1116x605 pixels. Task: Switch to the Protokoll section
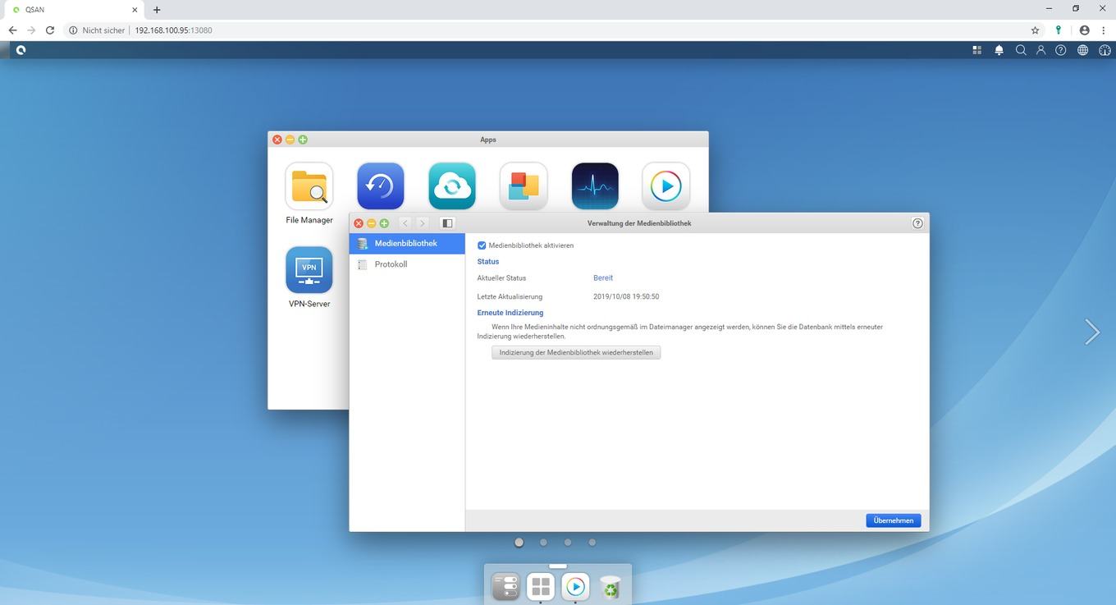407,264
